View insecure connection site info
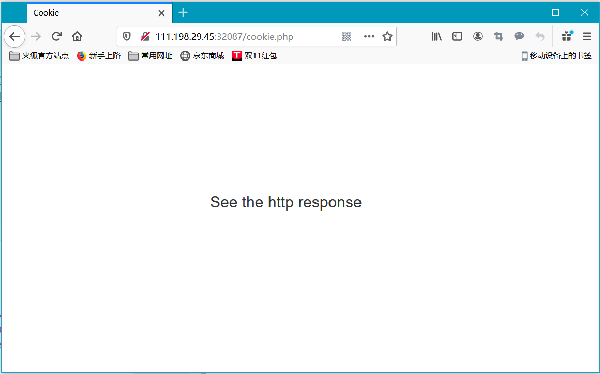Viewport: 600px width, 374px height. (x=145, y=36)
